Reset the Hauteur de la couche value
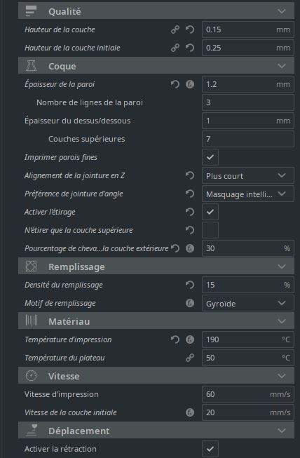Screen dimensions: 300x458 point(190,29)
